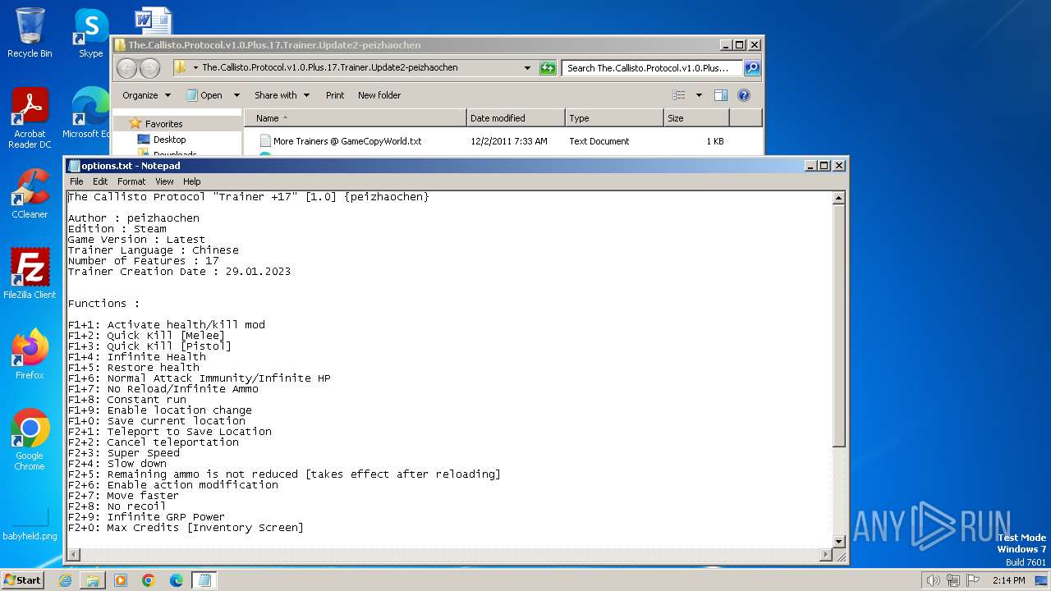Open Internet Explorer from taskbar
The height and width of the screenshot is (591, 1051).
65,580
